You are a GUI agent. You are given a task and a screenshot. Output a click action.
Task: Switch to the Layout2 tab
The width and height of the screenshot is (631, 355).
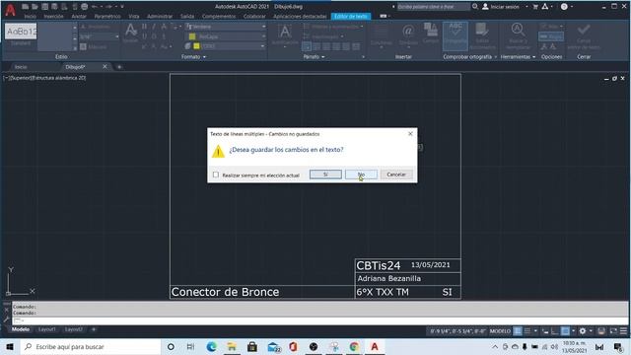point(73,329)
